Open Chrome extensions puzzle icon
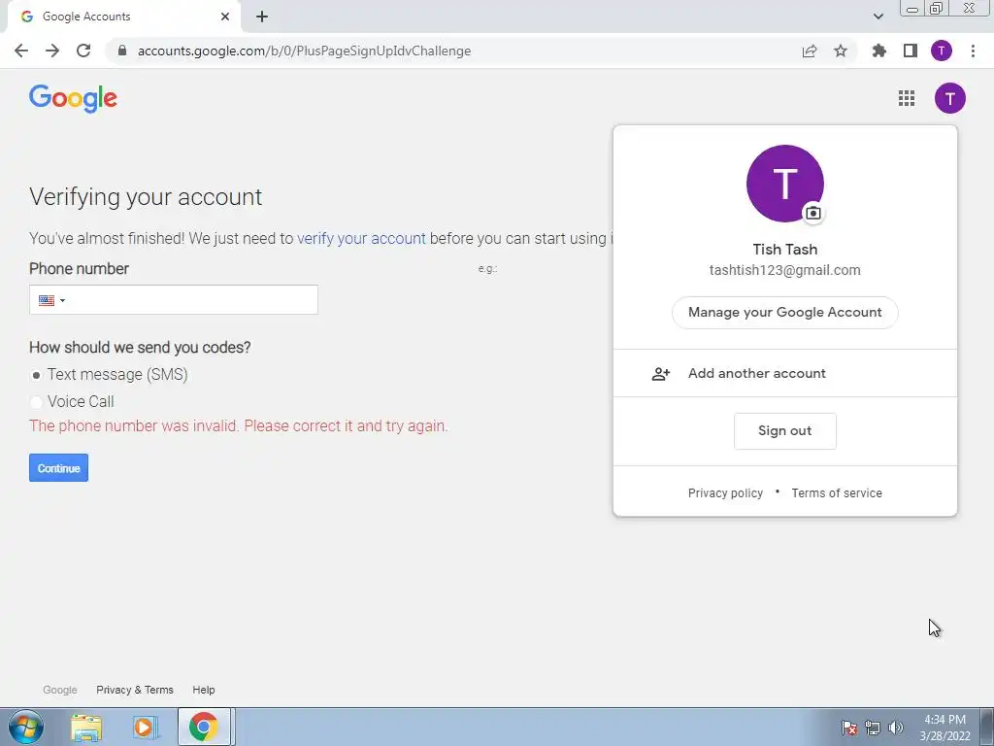 pos(879,51)
